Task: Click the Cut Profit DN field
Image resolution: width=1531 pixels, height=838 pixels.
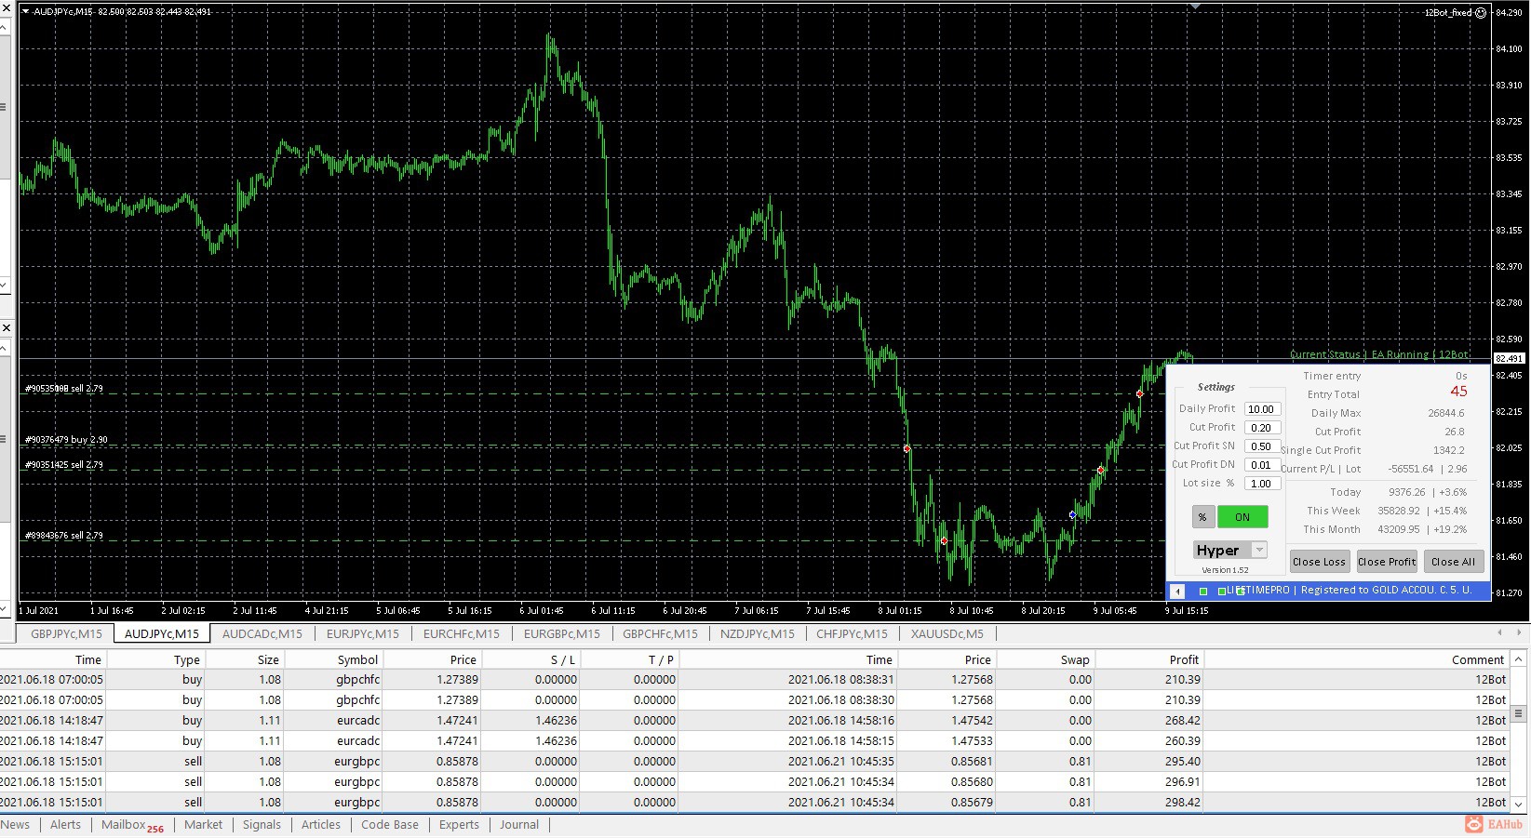Action: [1262, 465]
